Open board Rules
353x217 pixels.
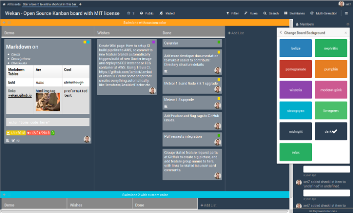click(251, 13)
